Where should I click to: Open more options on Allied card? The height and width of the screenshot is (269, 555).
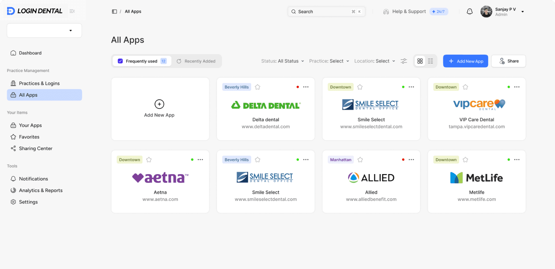[411, 160]
